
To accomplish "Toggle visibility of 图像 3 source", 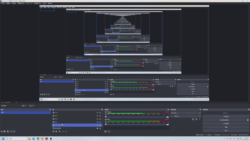I will pos(97,116).
